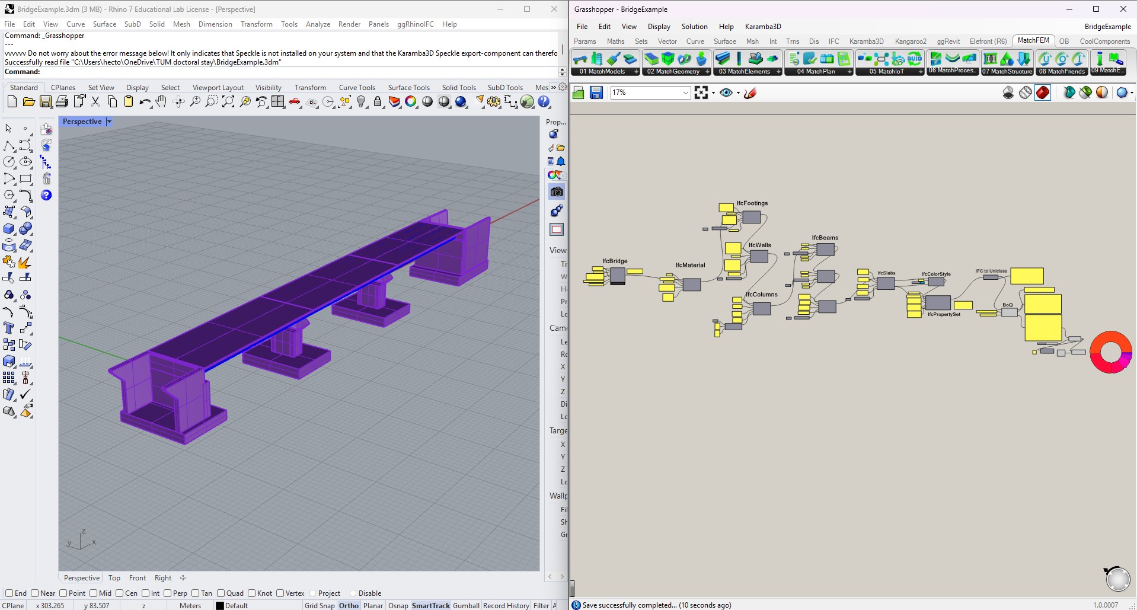1137x610 pixels.
Task: Select the Box solid tool in left sidebar
Action: tap(9, 229)
